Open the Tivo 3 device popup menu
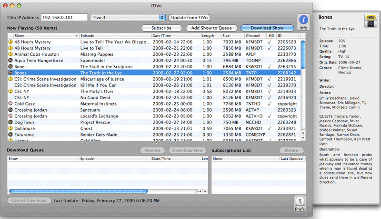Screen dimensions: 381x219 point(128,18)
